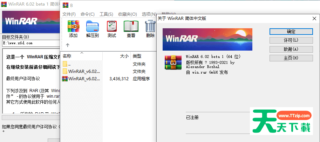
Task: Click the B window title bar icon
Action: tap(65, 5)
